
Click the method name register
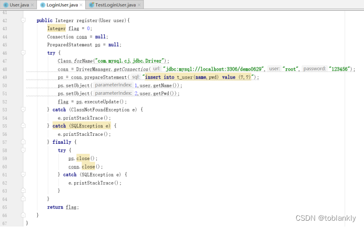[x=87, y=21]
